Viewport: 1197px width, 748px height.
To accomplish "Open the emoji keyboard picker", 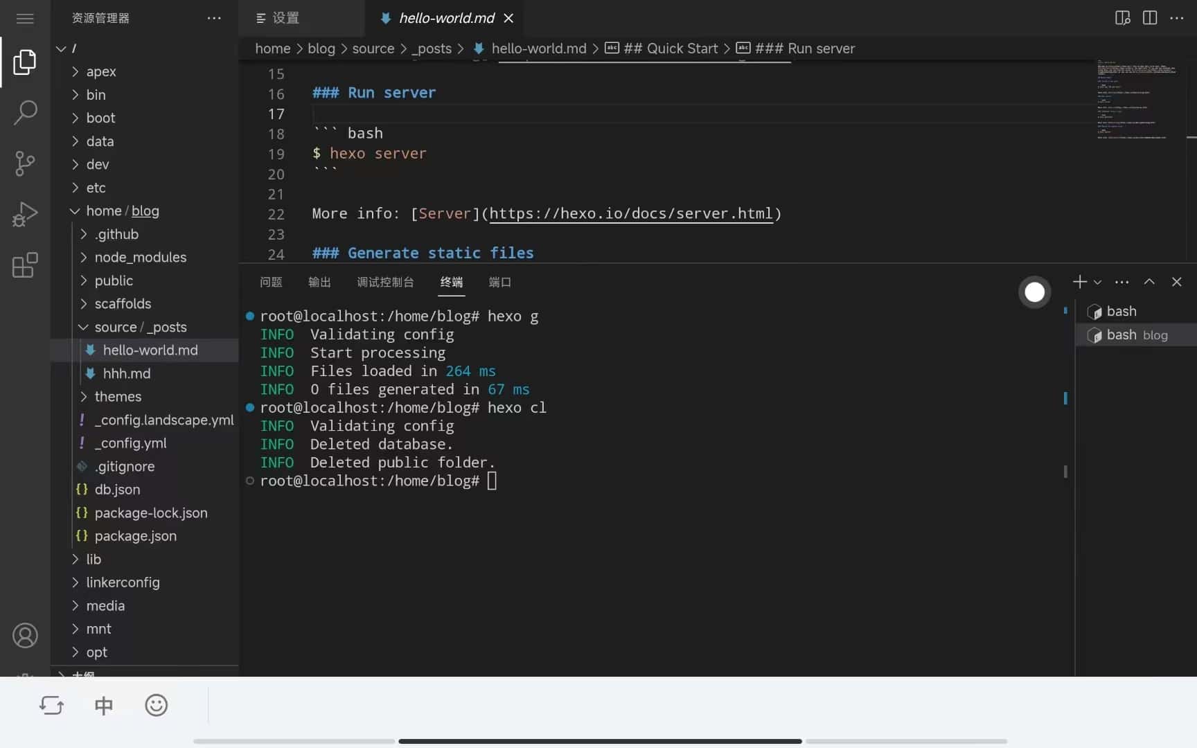I will [x=157, y=705].
